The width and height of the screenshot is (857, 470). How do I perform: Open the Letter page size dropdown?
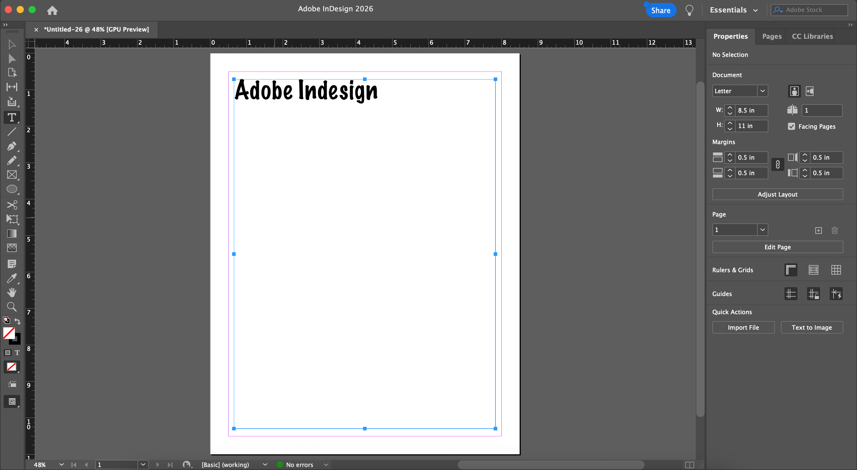(762, 91)
